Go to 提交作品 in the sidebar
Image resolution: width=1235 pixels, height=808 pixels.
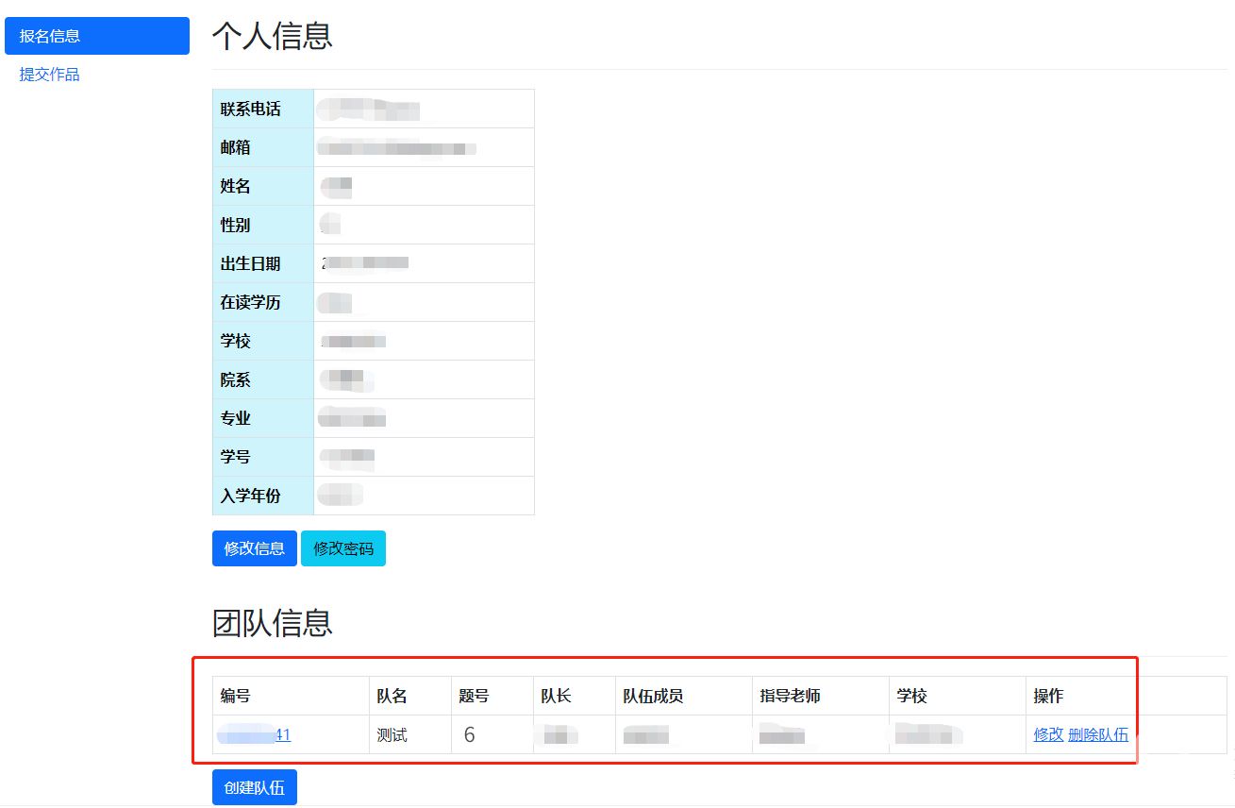[x=50, y=75]
